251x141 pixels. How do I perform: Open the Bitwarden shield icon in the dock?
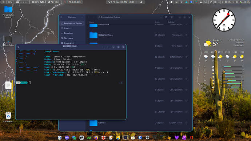[140, 138]
